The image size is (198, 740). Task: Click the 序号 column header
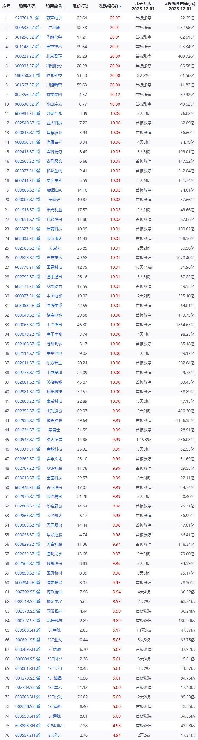click(7, 6)
